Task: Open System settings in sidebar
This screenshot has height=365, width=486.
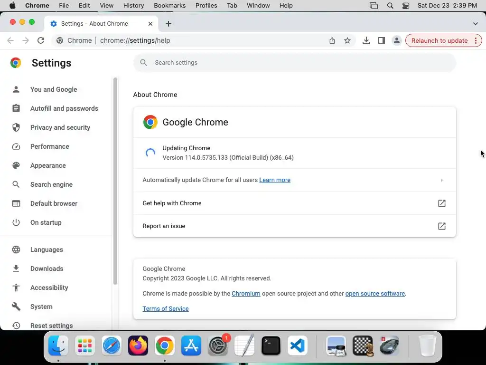Action: click(41, 307)
